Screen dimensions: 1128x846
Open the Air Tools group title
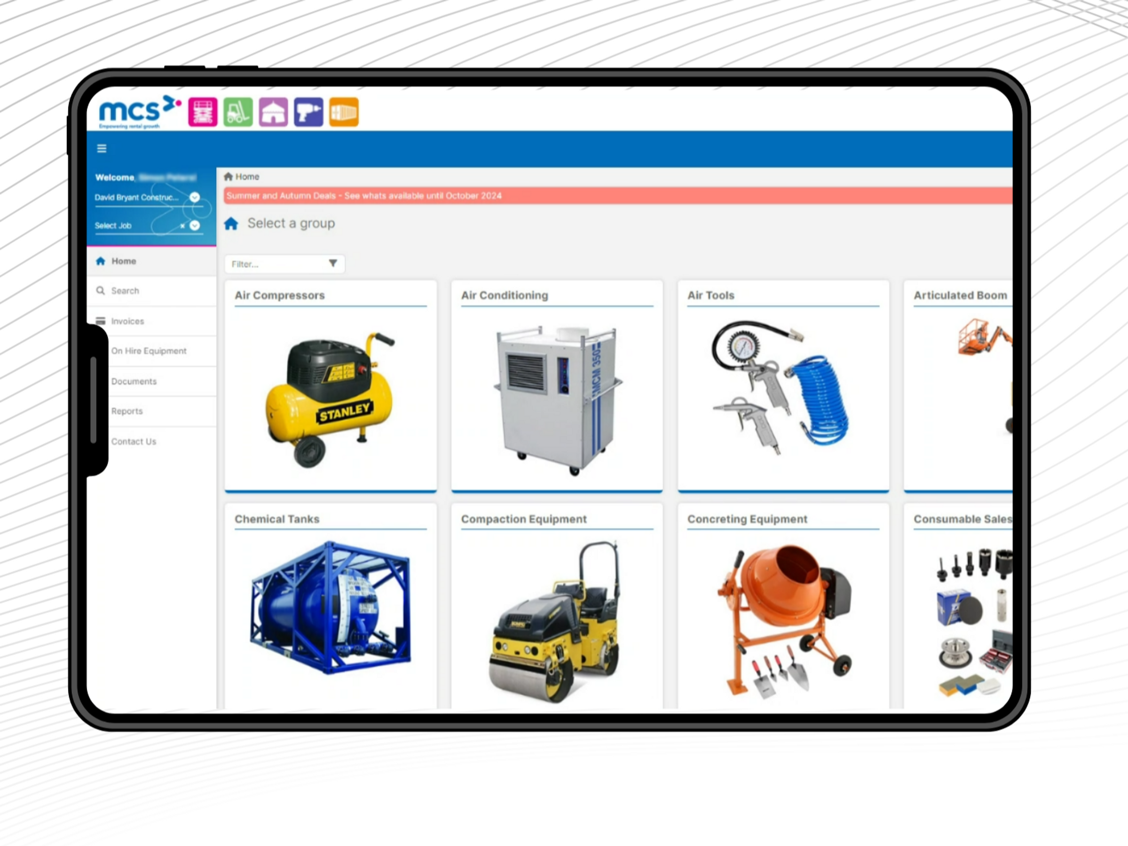coord(711,296)
